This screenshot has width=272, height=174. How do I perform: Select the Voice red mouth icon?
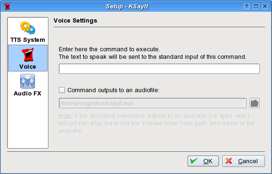[x=28, y=55]
